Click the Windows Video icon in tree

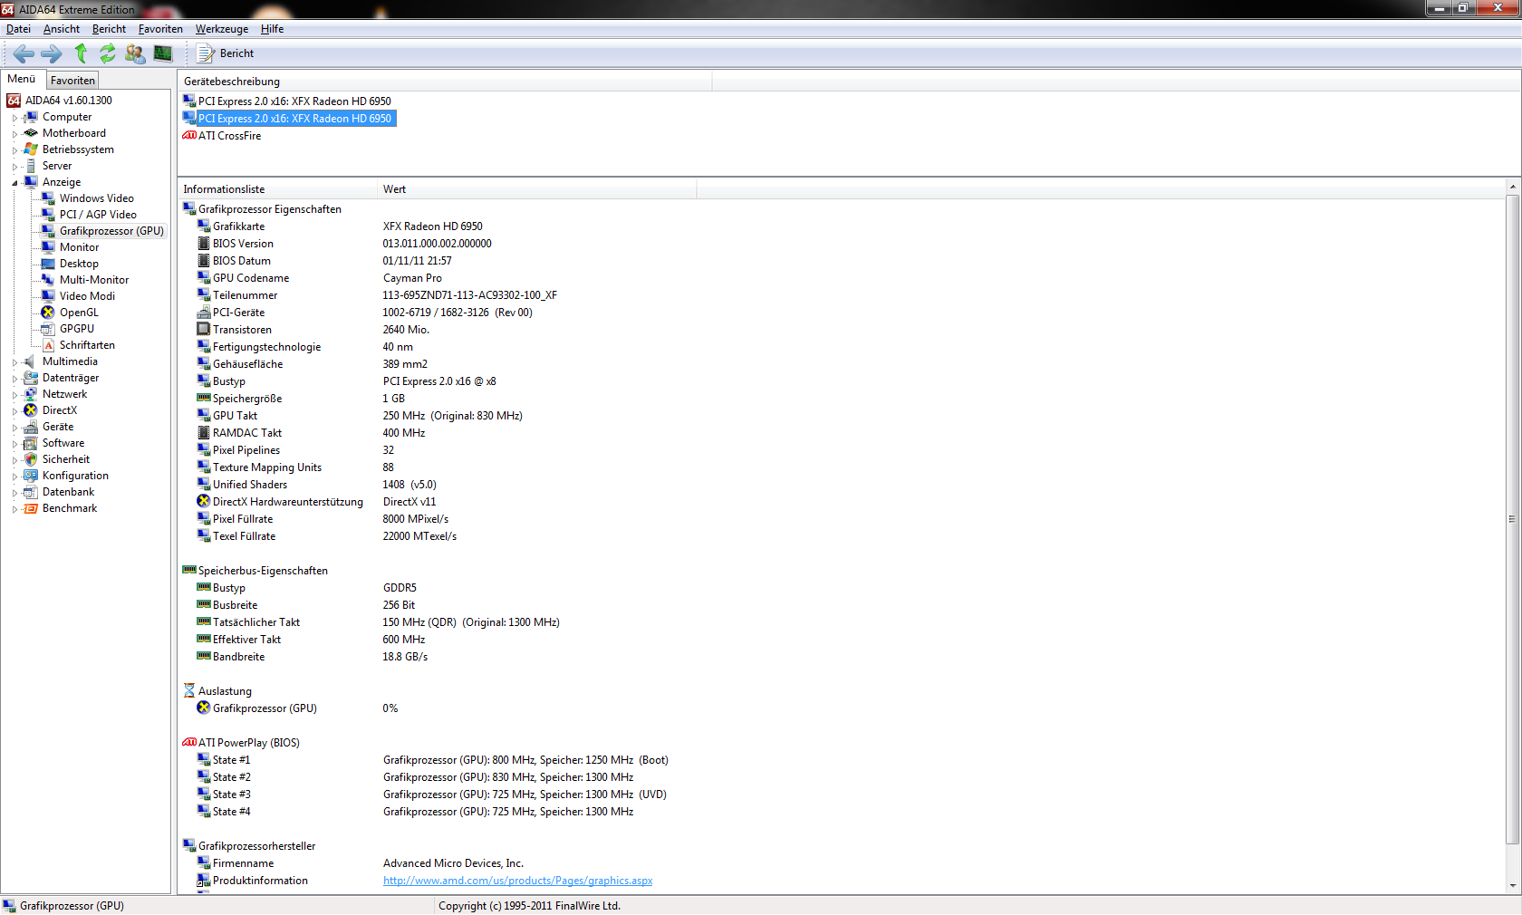[x=48, y=198]
